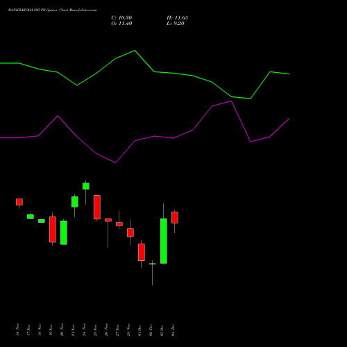Click the red candle for 04 Dec
Image resolution: width=347 pixels, height=347 pixels.
coord(175,217)
